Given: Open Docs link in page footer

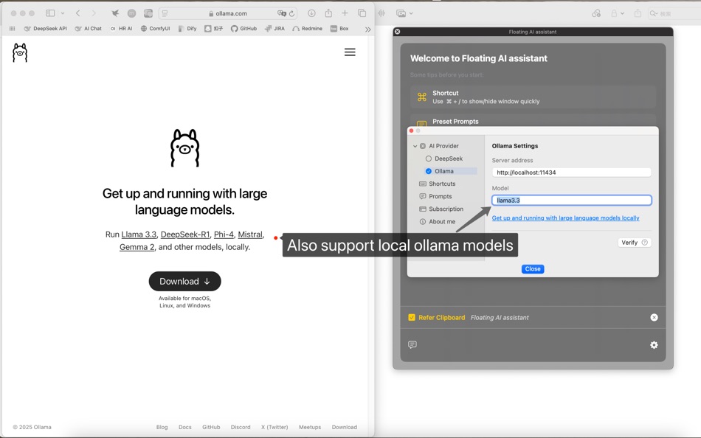Looking at the screenshot, I should pos(185,427).
